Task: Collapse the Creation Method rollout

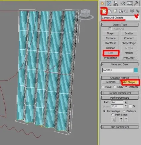Action: tap(120, 78)
